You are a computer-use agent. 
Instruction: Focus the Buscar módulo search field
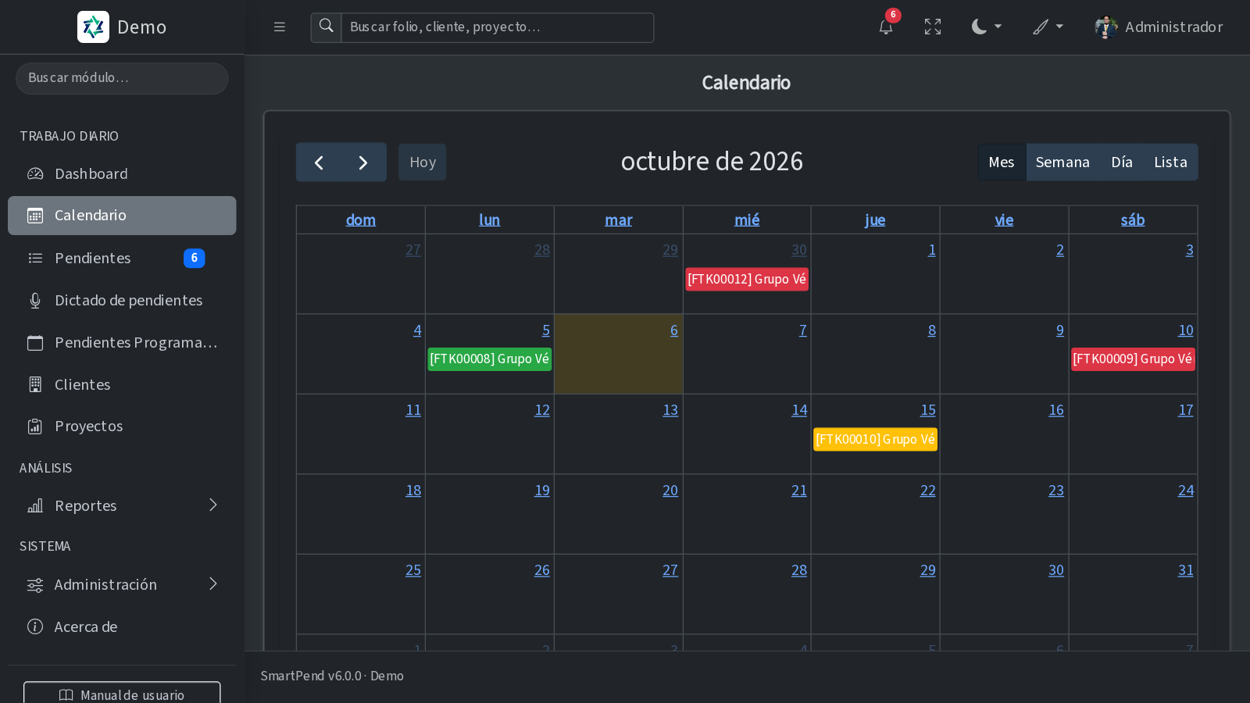pyautogui.click(x=122, y=78)
